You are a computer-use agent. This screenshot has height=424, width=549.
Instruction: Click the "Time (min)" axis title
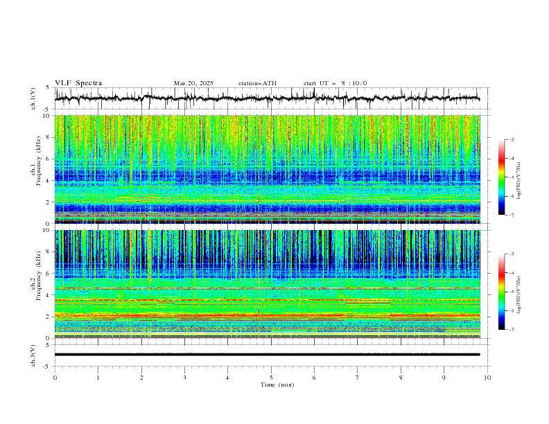pos(277,385)
